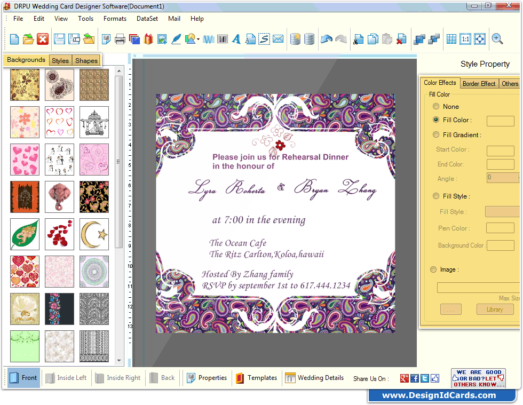The height and width of the screenshot is (405, 523).
Task: Click the Fill Color swatch box
Action: tap(501, 121)
